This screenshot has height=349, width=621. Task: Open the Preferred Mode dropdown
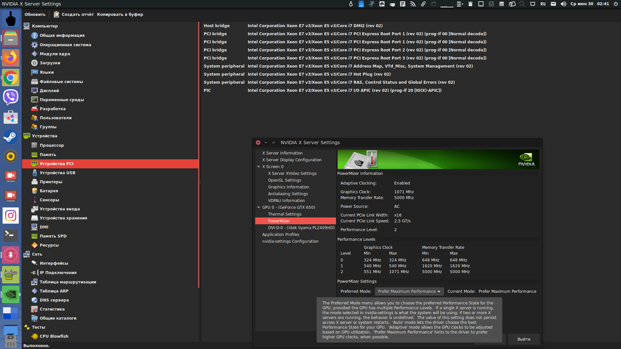point(409,291)
